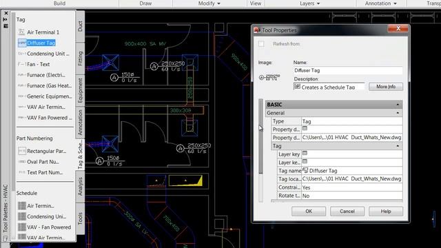This screenshot has width=441, height=248.
Task: Open the Condensing Unit schedule tool icon
Action: (22, 216)
